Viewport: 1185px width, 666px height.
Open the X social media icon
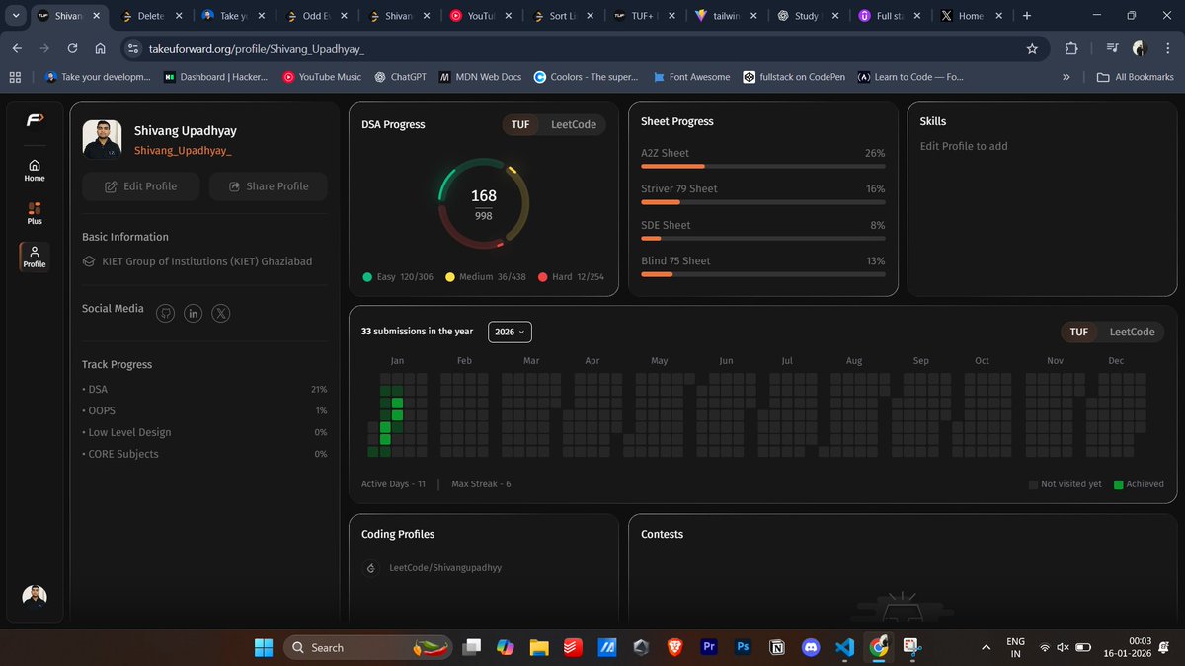click(222, 313)
